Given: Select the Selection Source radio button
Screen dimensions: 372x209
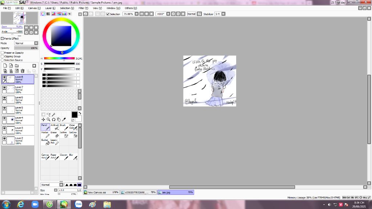Looking at the screenshot, I should point(3,60).
